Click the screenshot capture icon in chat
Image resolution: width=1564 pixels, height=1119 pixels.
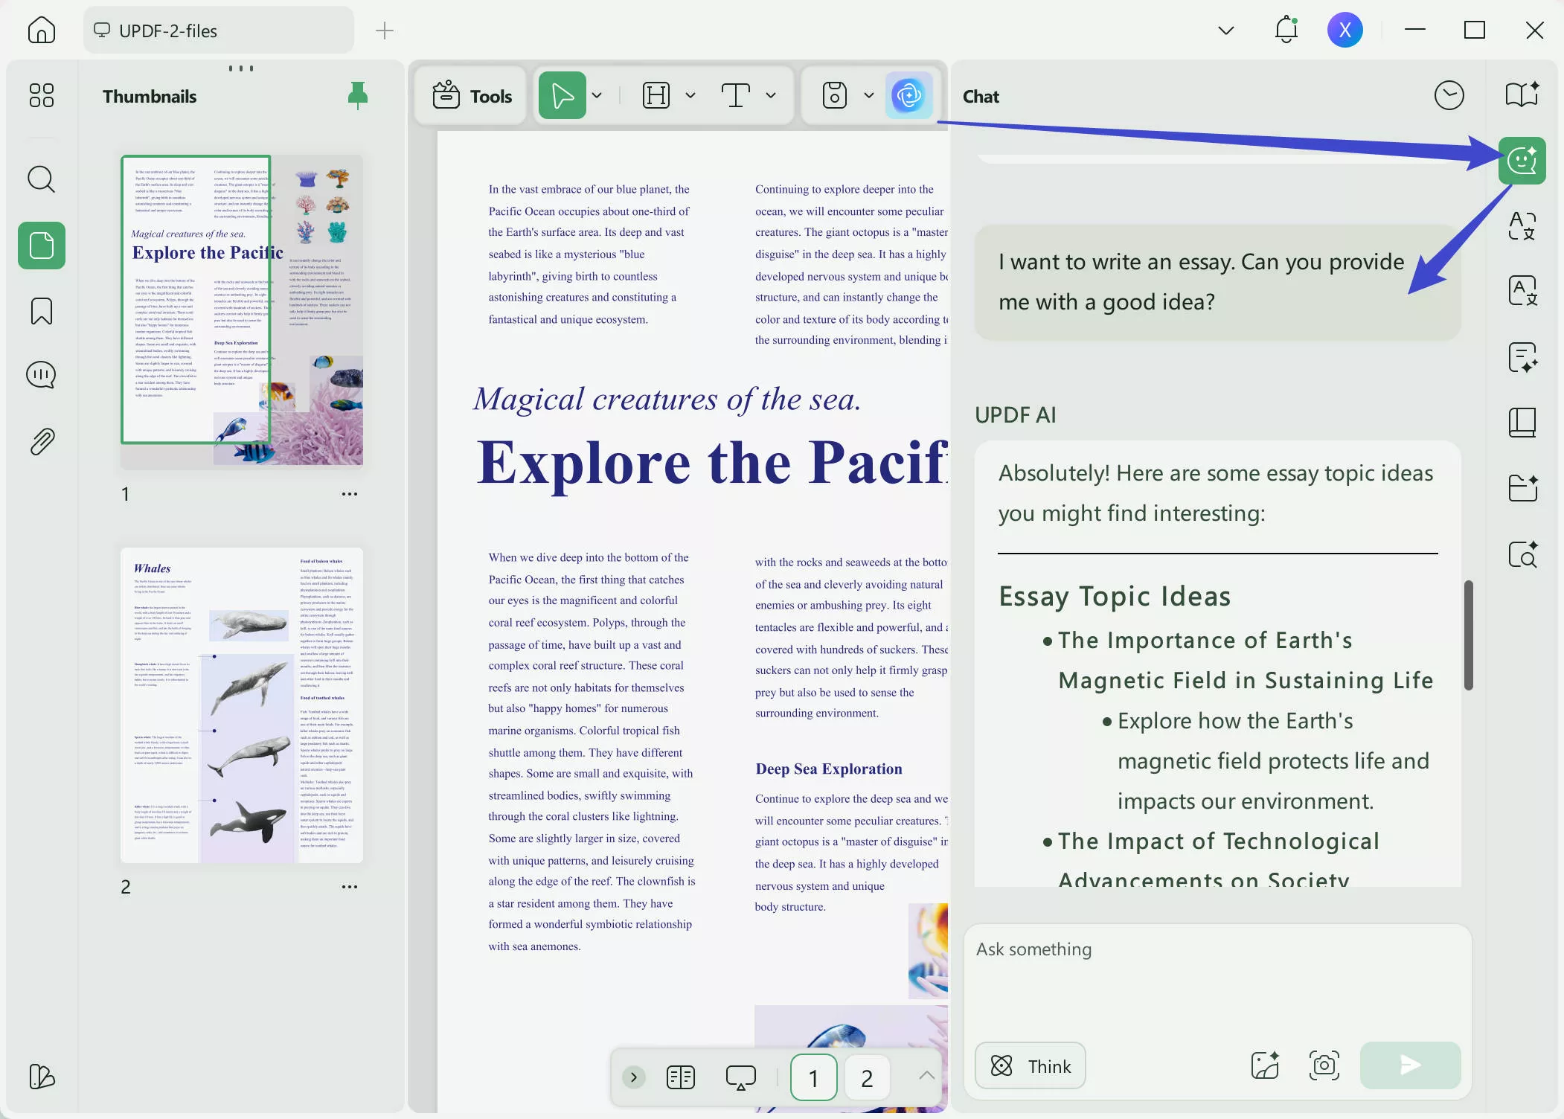1324,1065
